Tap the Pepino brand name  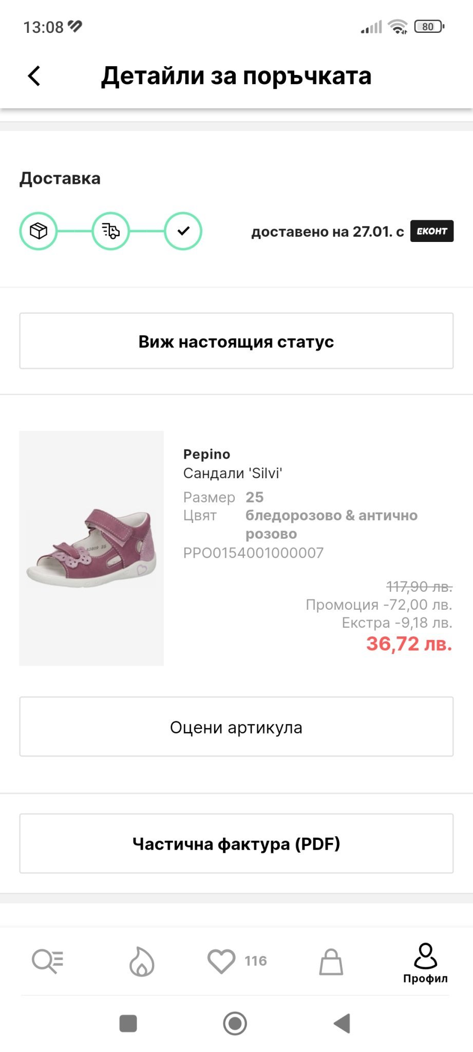tap(206, 454)
